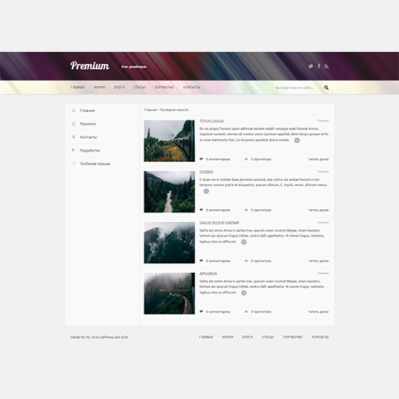The width and height of the screenshot is (399, 399).
Task: Open the Twitter social icon in header
Action: pyautogui.click(x=310, y=66)
